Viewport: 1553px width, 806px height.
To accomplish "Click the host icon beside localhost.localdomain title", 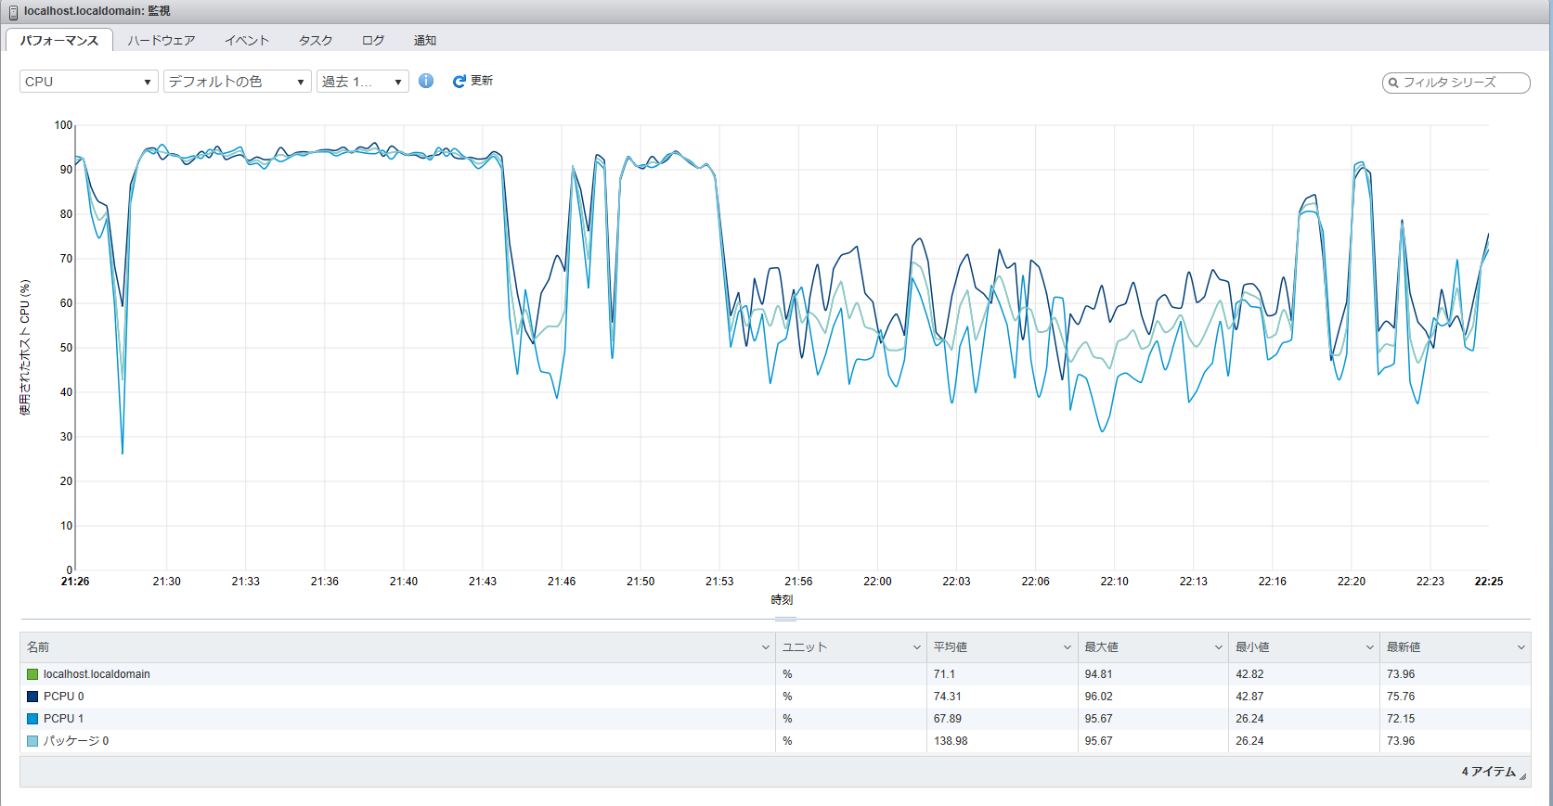I will coord(13,12).
